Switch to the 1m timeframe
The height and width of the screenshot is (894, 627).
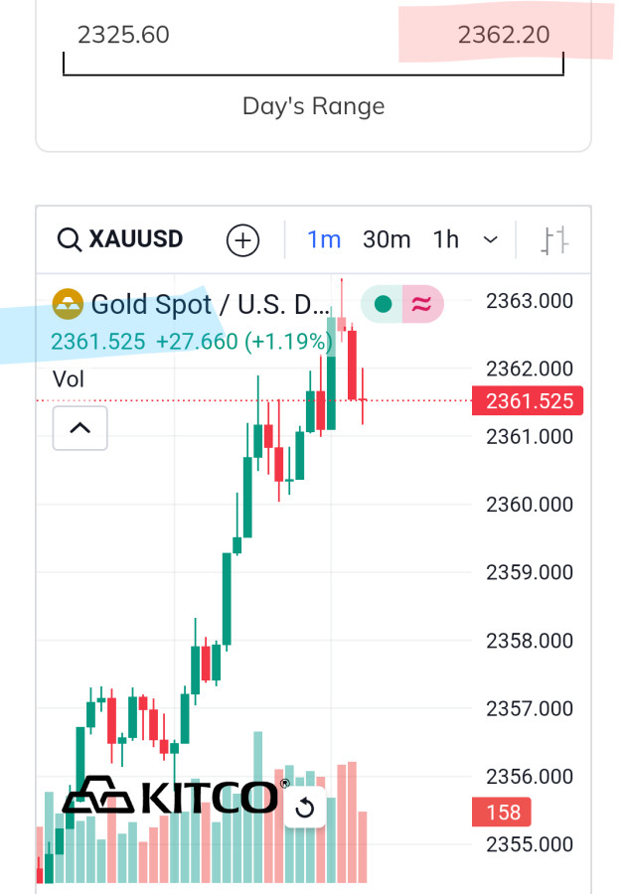[324, 239]
